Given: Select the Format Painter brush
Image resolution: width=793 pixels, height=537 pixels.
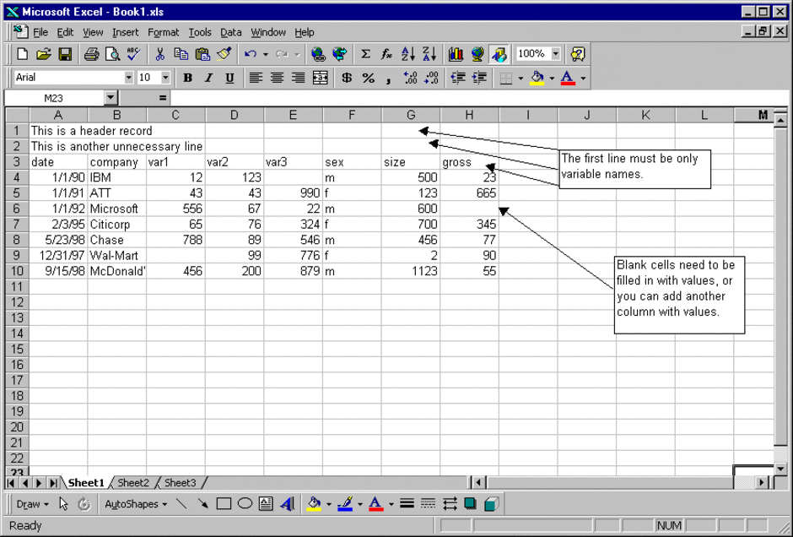Looking at the screenshot, I should point(224,54).
